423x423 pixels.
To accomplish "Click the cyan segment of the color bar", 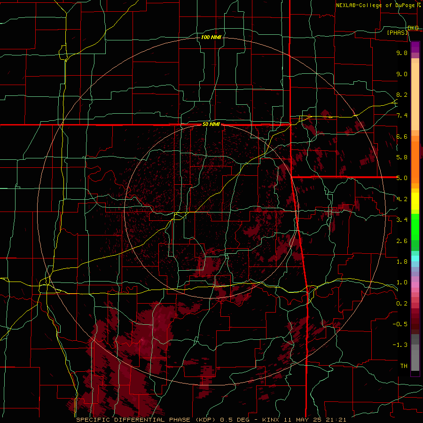I will pyautogui.click(x=415, y=258).
